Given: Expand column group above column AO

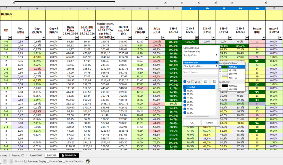Looking at the screenshot, I should 249,2.
